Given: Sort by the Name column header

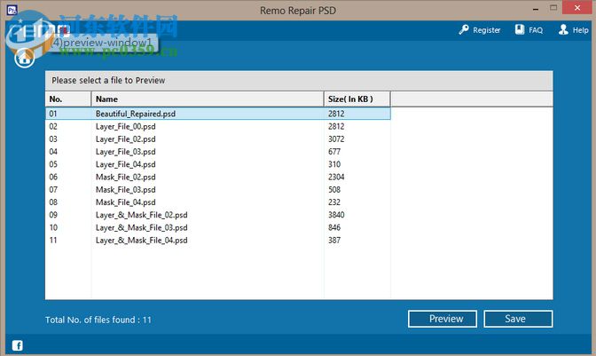Looking at the screenshot, I should tap(208, 99).
